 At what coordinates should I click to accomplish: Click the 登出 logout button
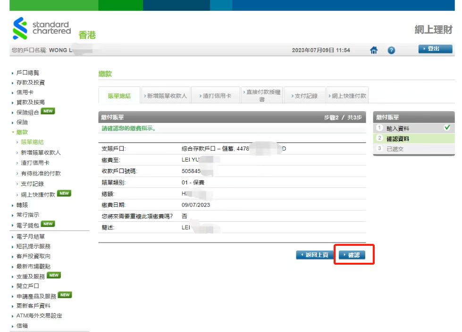(435, 49)
